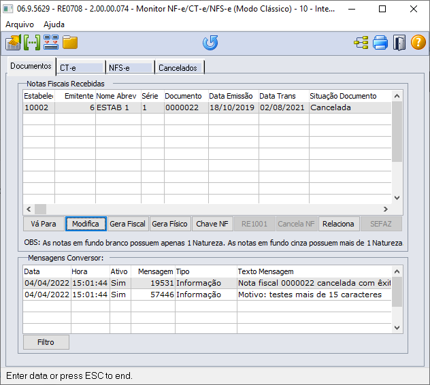Click the Modifica button
Viewport: 430px width, 385px height.
86,224
